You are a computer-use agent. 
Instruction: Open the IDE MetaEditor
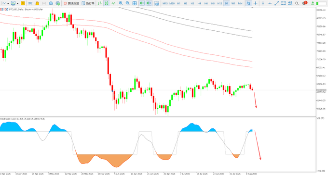[30, 3]
